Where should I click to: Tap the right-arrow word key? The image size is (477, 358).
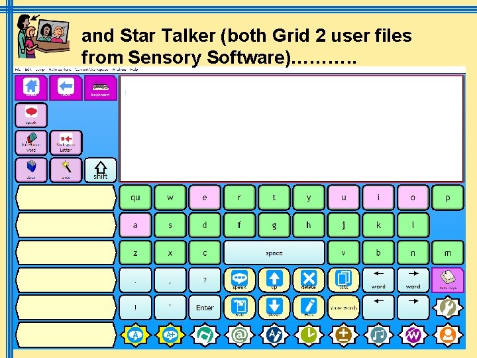(413, 280)
